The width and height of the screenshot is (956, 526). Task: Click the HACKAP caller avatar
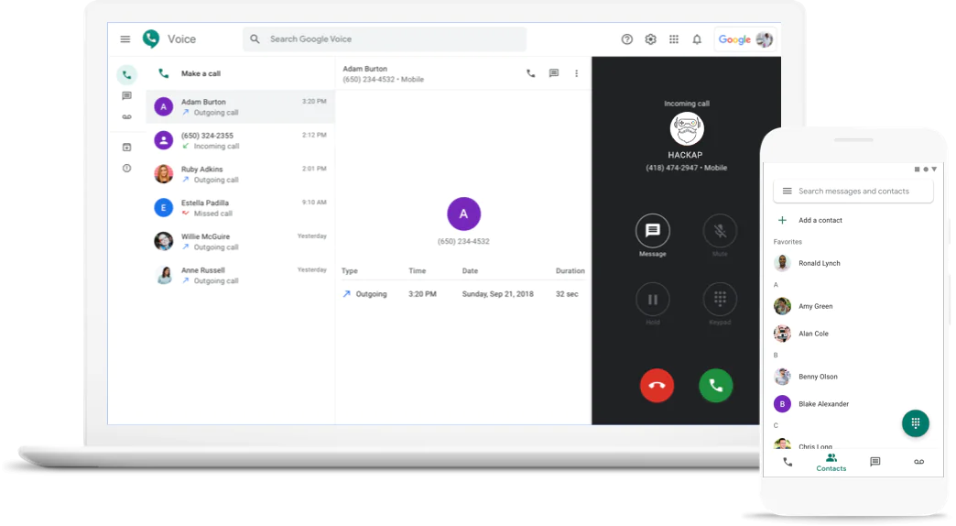pos(687,129)
